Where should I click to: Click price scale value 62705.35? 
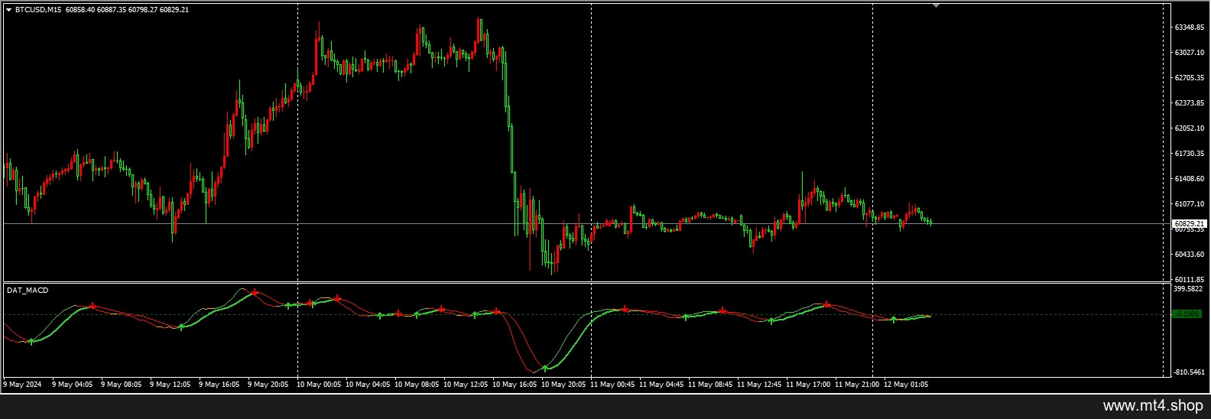(1189, 78)
